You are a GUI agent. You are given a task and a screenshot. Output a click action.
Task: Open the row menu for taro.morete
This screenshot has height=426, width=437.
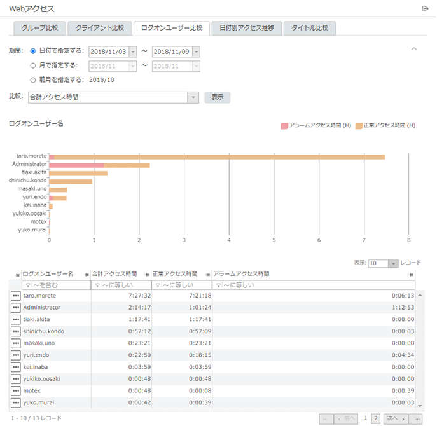pyautogui.click(x=15, y=296)
